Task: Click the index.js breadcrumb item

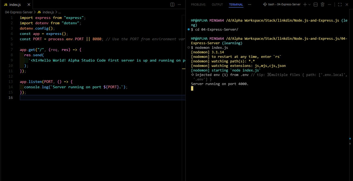Action: click(48, 12)
